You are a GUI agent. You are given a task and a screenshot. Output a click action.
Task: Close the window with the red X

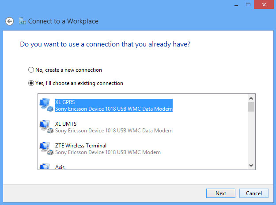264,4
